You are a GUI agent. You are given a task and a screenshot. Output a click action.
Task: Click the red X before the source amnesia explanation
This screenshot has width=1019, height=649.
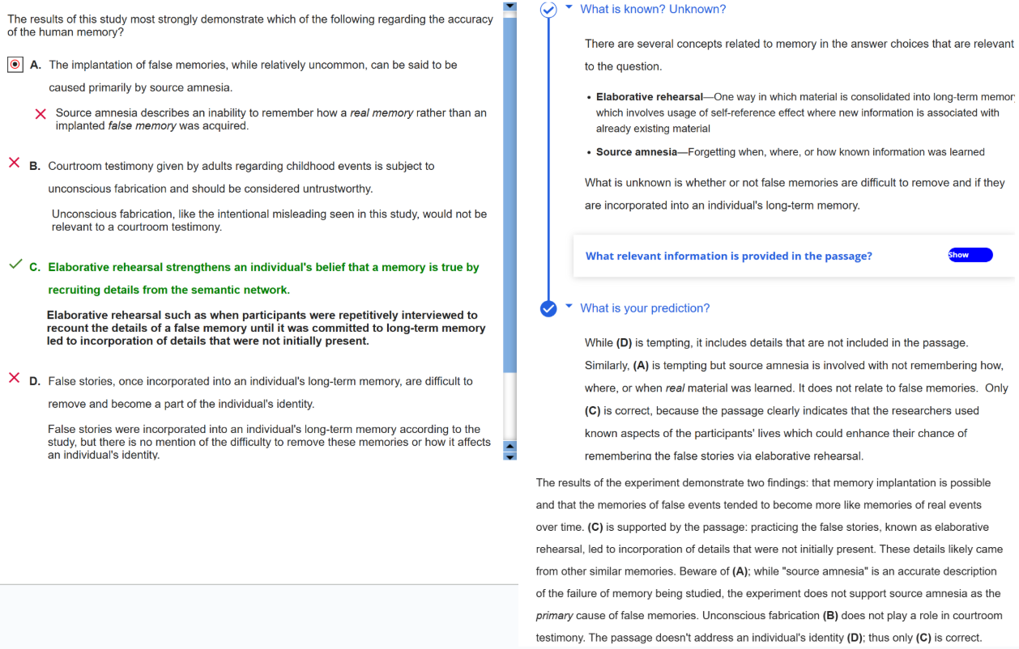point(41,114)
